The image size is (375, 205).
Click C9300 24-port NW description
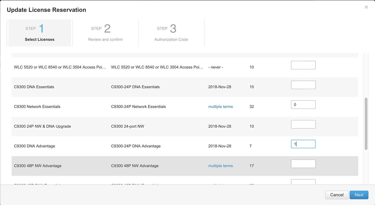click(x=127, y=126)
